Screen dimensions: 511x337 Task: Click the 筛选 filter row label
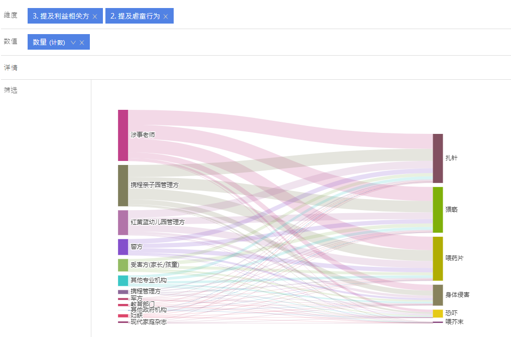point(11,91)
